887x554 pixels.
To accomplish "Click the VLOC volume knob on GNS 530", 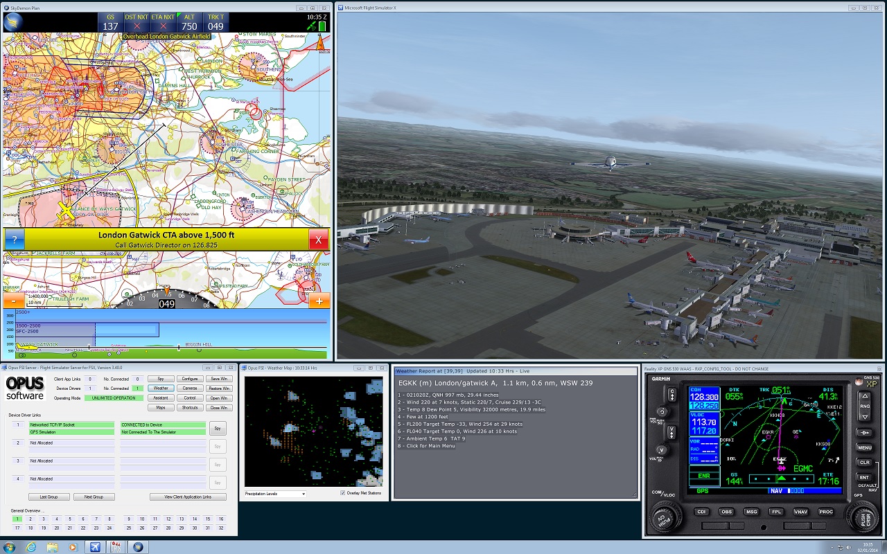I will pyautogui.click(x=660, y=450).
